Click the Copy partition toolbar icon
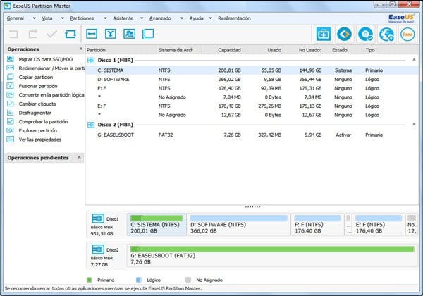 point(148,34)
